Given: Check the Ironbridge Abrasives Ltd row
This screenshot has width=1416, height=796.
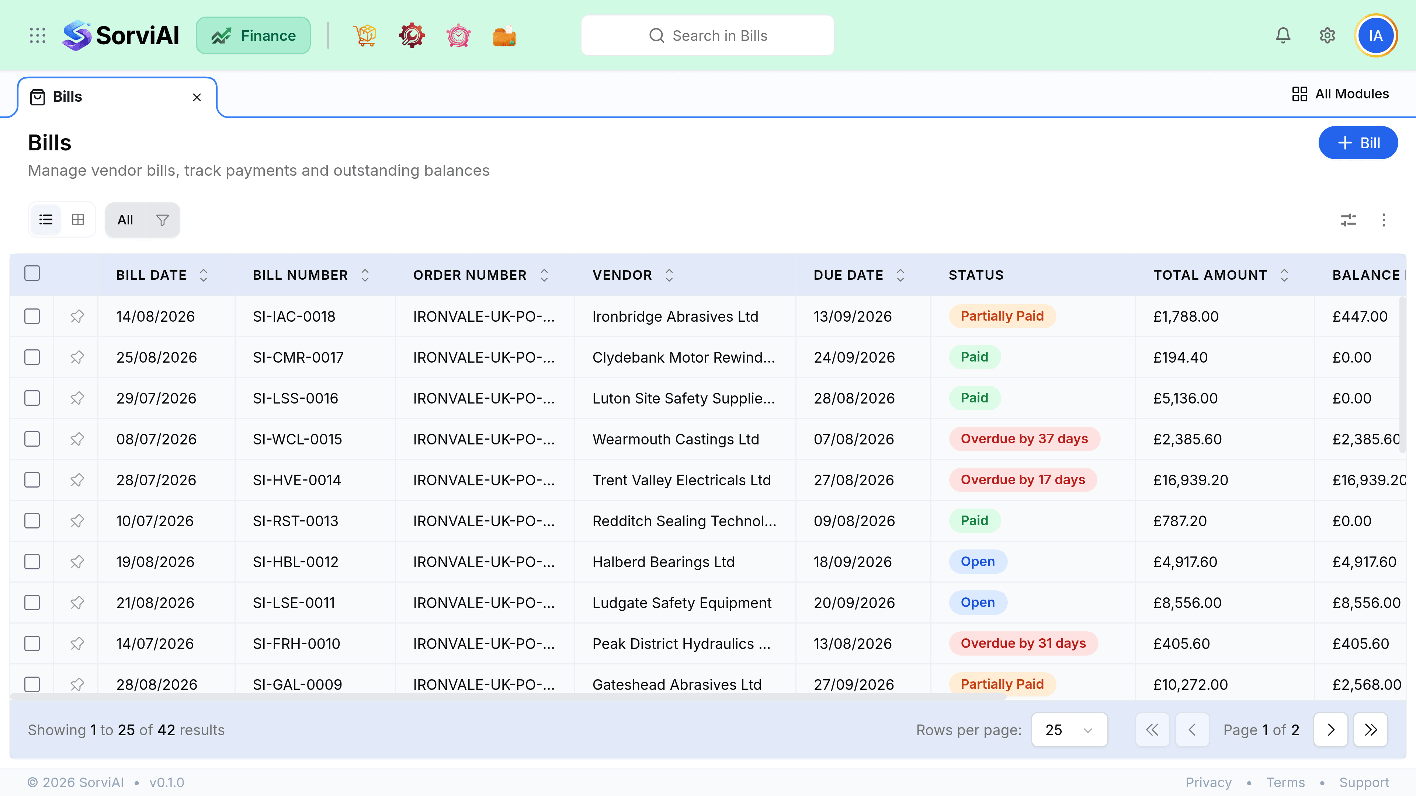Looking at the screenshot, I should [32, 317].
